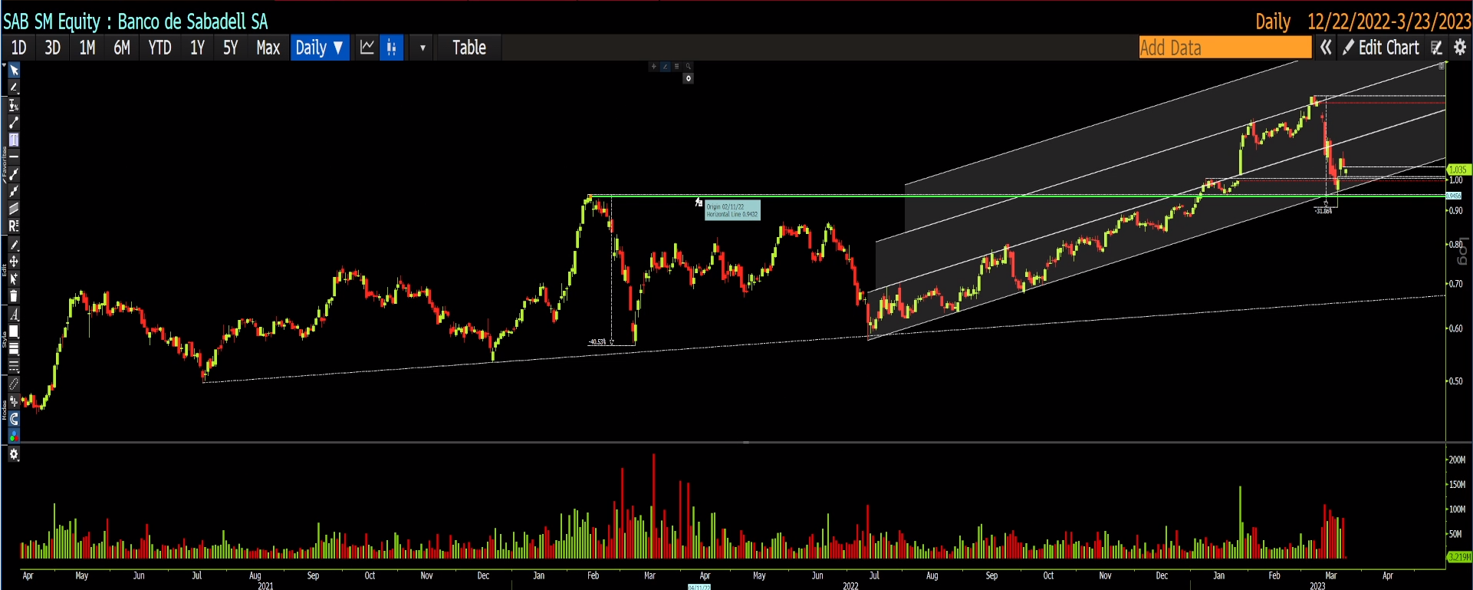
Task: Switch to the 6M range
Action: [x=122, y=48]
